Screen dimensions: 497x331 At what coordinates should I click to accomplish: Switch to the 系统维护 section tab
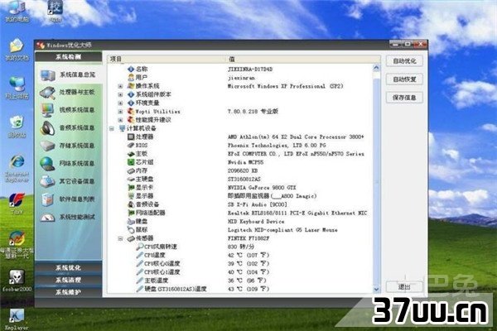tap(68, 292)
